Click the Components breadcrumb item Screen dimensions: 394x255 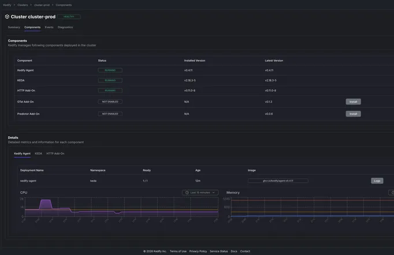[x=64, y=5]
